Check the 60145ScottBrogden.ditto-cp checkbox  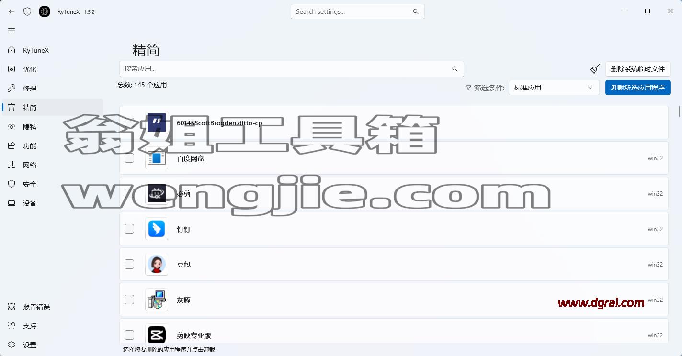pos(129,122)
